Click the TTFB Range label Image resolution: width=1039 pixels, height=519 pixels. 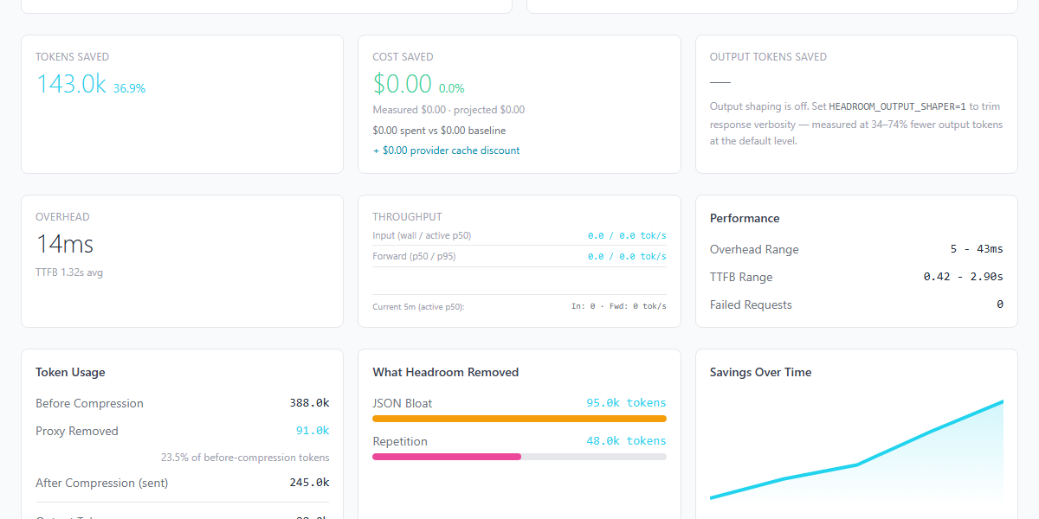pyautogui.click(x=741, y=277)
